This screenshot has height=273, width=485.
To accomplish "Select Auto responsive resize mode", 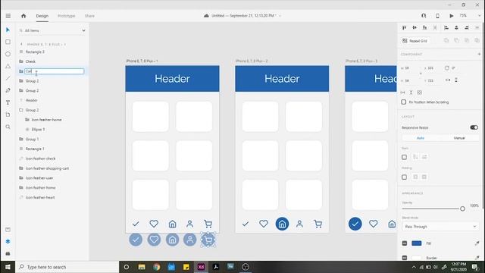I will (421, 138).
